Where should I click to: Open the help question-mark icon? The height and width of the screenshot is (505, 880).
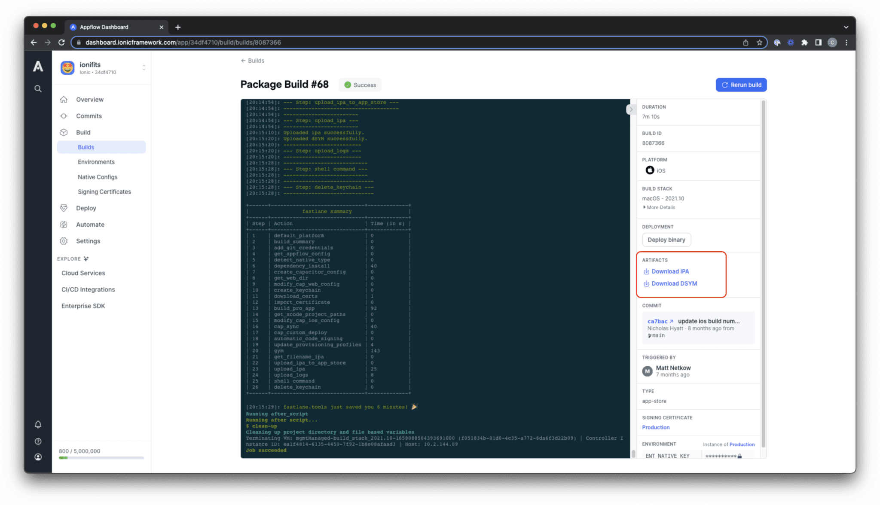(38, 441)
